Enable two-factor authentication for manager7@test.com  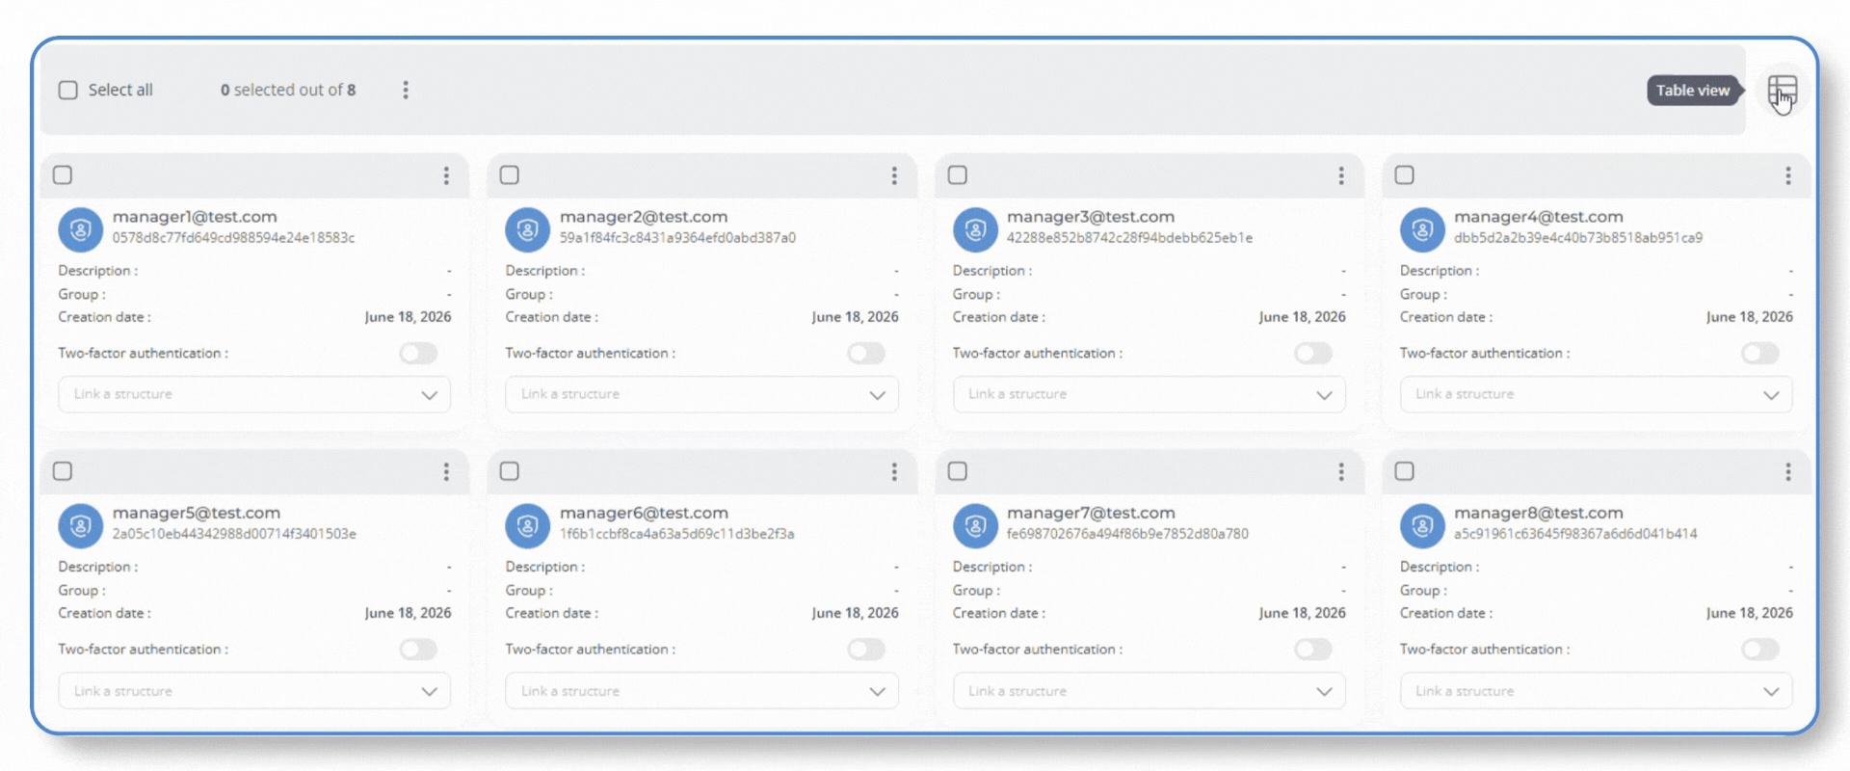coord(1313,650)
